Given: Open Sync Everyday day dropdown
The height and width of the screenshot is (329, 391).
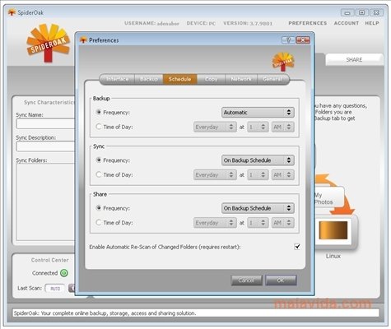Looking at the screenshot, I should tap(215, 174).
